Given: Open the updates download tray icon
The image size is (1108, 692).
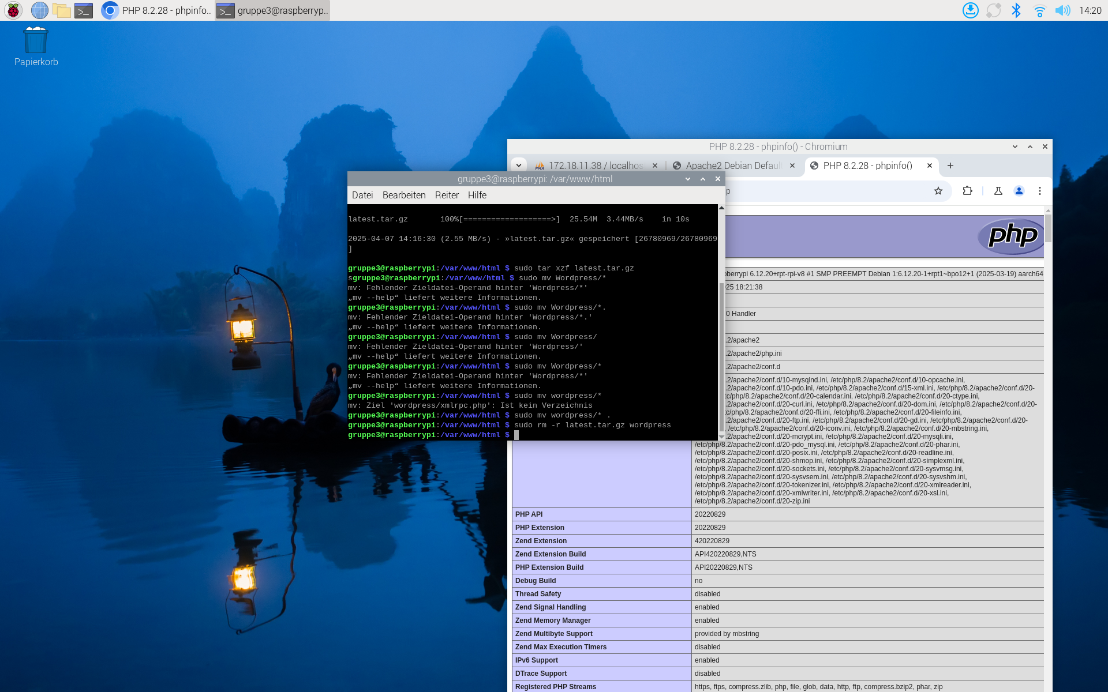Looking at the screenshot, I should (x=971, y=10).
